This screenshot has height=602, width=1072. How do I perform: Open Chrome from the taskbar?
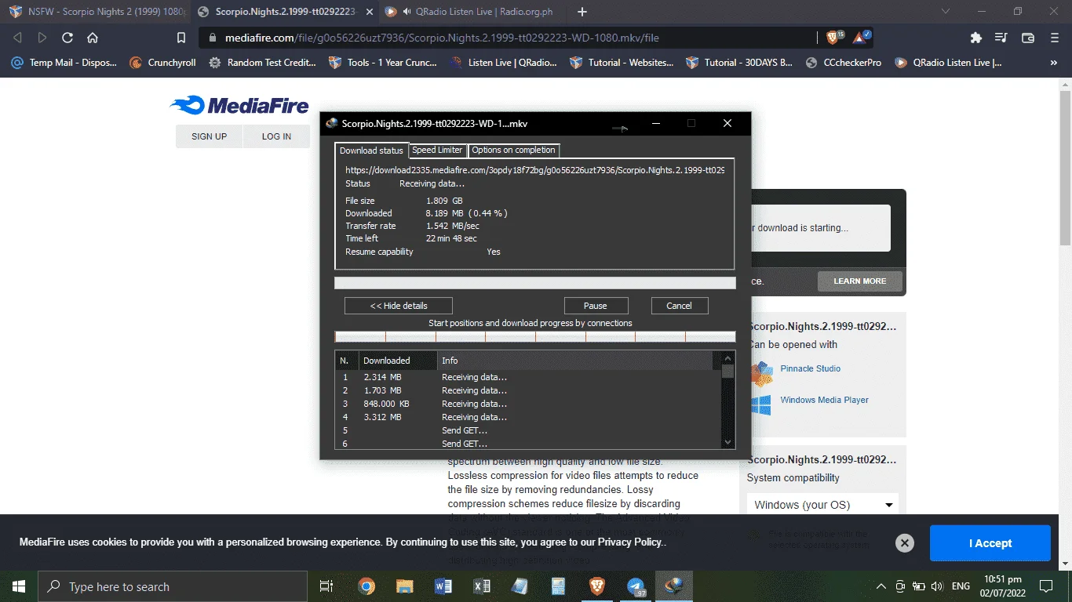coord(366,586)
